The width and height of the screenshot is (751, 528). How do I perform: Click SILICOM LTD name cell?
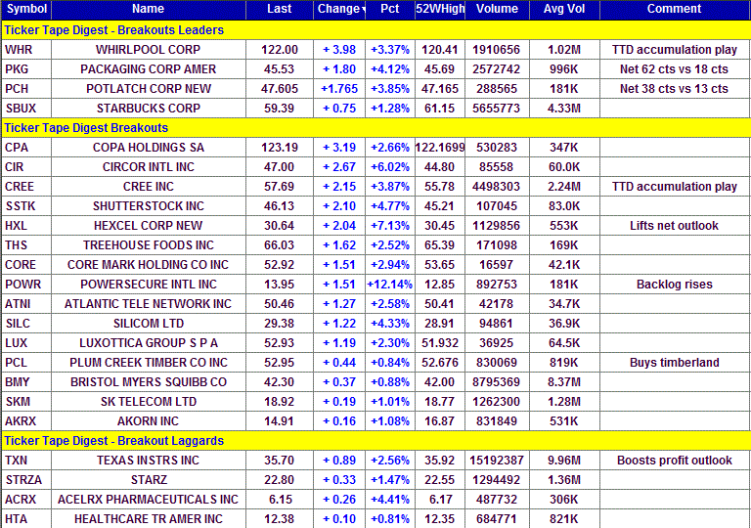[x=149, y=324]
